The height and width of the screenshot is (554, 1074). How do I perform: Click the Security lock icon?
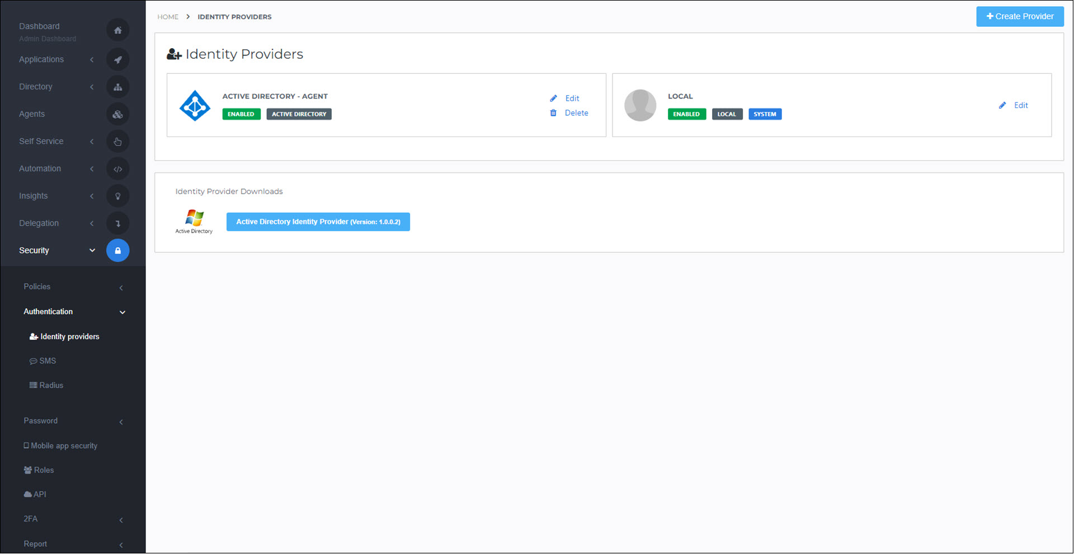click(x=117, y=251)
